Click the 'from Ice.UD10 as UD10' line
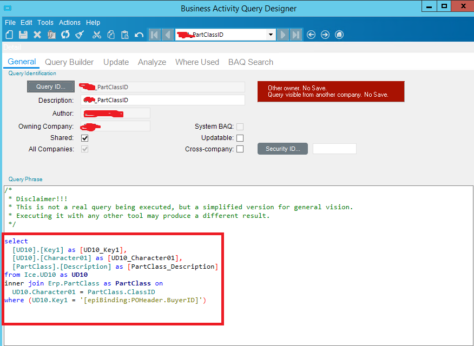 46,275
